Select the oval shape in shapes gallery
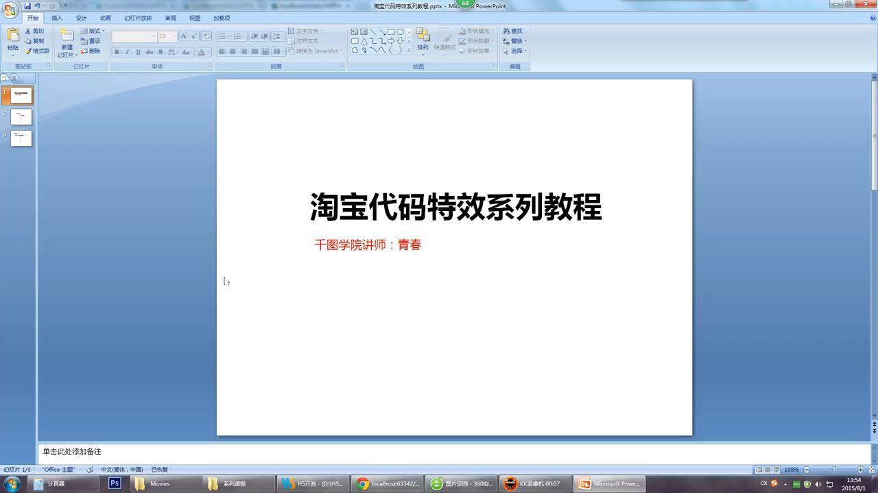Viewport: 878px width, 493px height. click(400, 31)
